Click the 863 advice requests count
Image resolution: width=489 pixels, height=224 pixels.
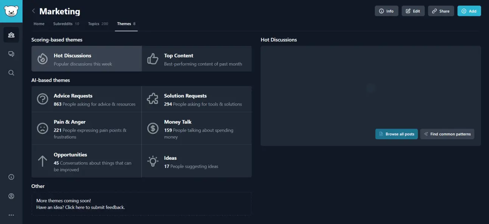click(x=58, y=104)
